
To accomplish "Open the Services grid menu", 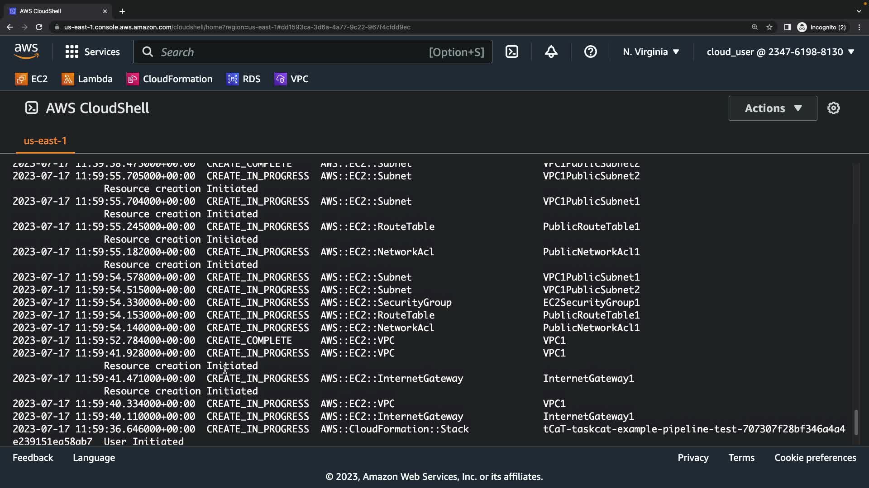I will tap(92, 52).
